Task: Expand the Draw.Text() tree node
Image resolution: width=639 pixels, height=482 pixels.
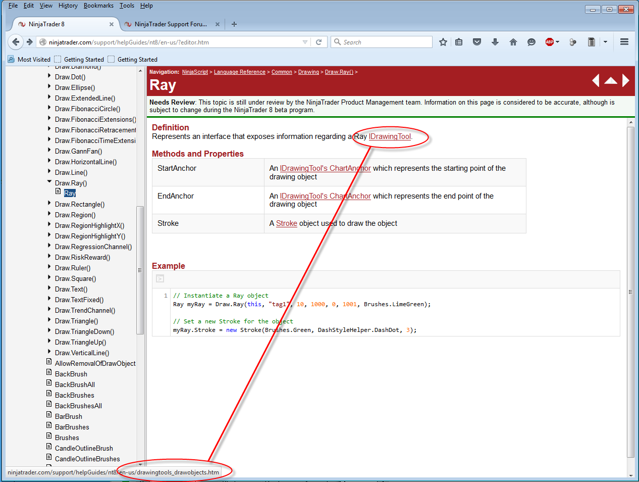Action: point(49,288)
